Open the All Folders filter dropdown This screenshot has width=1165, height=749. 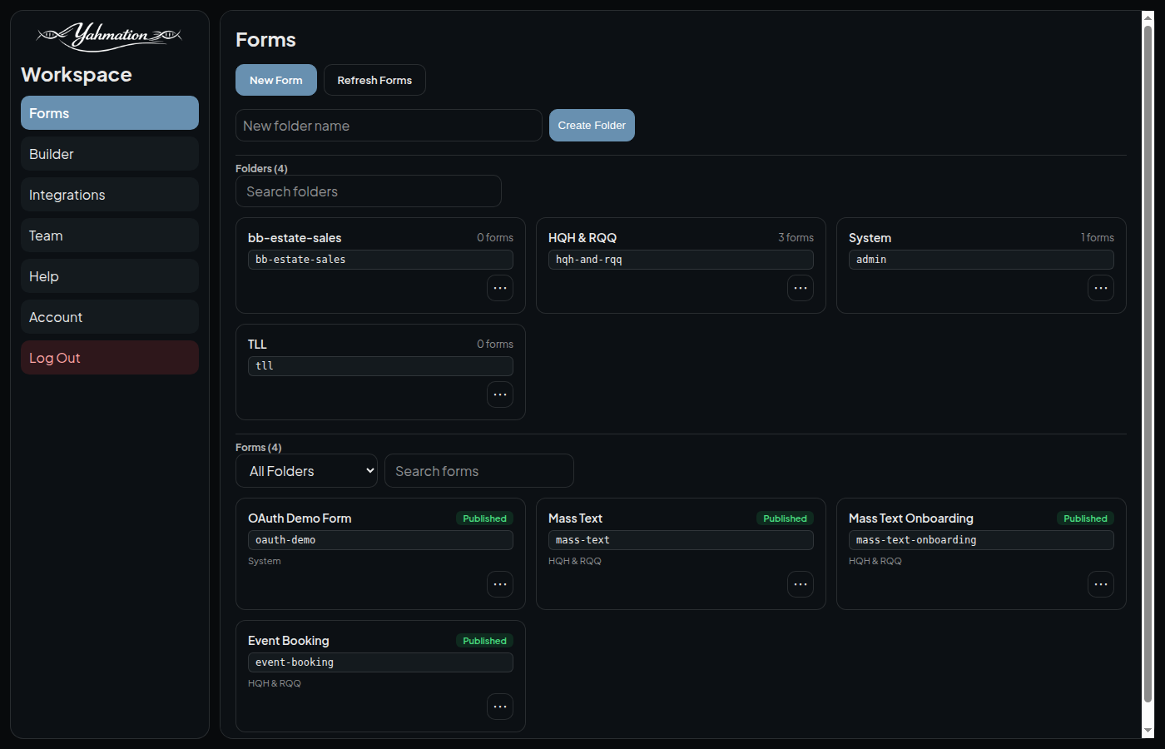coord(306,471)
